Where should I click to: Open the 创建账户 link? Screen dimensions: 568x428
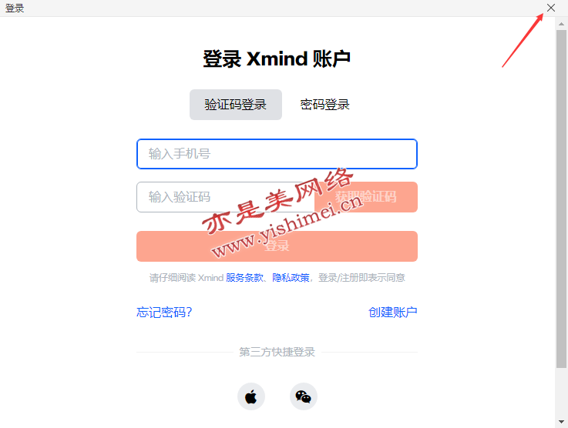[393, 312]
